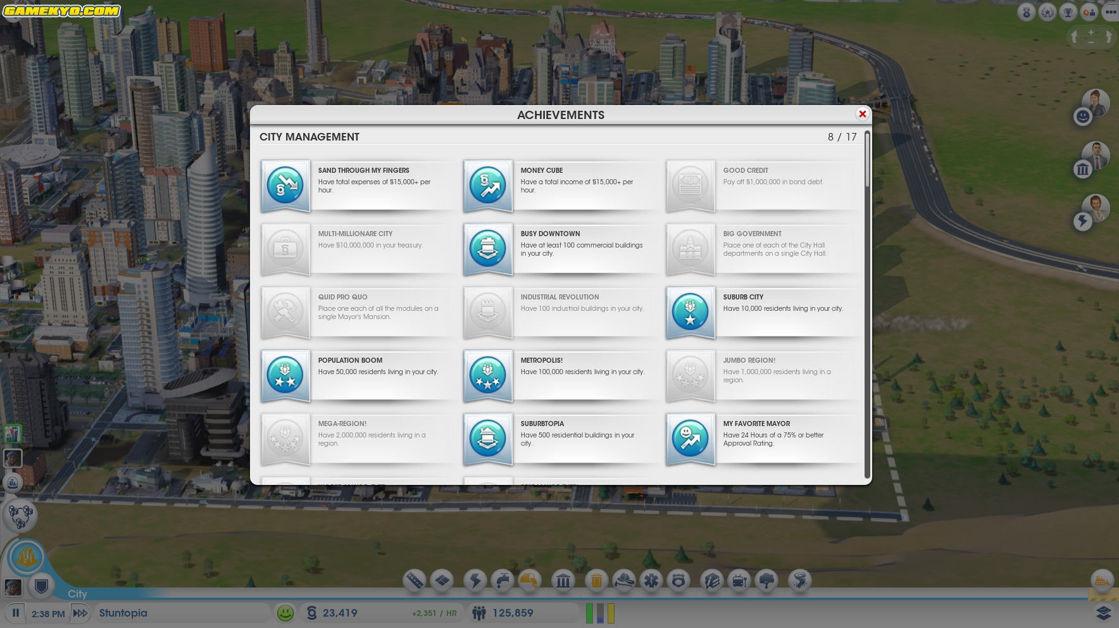Viewport: 1119px width, 628px height.
Task: Open the Roads tool
Action: [x=414, y=580]
